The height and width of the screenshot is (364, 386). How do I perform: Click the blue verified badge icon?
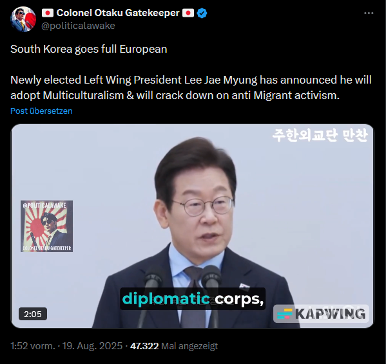pyautogui.click(x=202, y=13)
